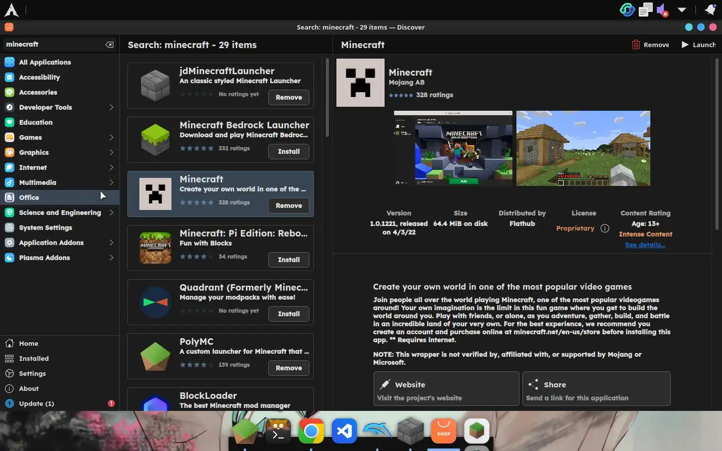Expand the Application Addons arrow

point(111,243)
